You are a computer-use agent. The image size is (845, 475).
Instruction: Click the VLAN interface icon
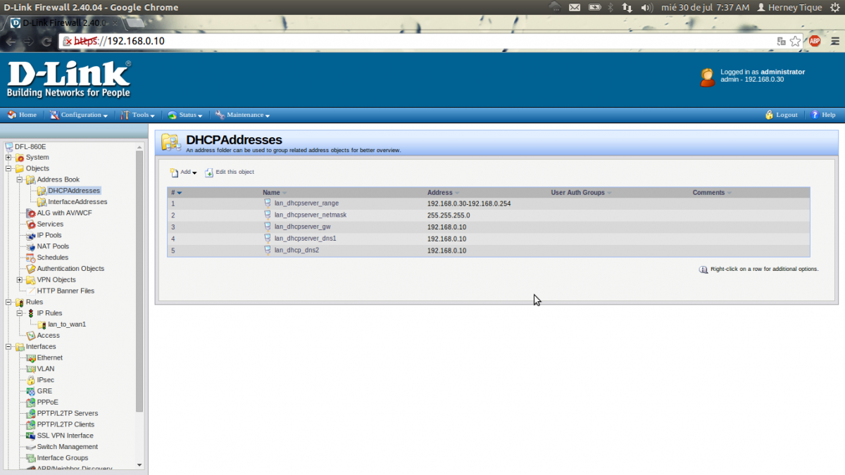click(x=31, y=369)
